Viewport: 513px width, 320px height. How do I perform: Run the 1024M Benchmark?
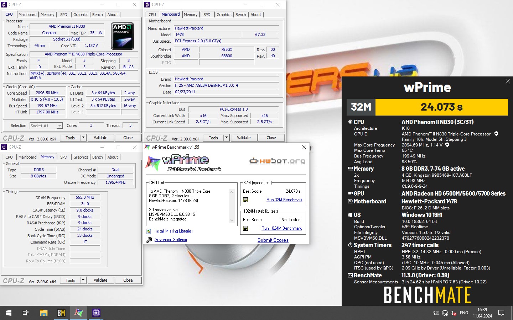pos(281,228)
